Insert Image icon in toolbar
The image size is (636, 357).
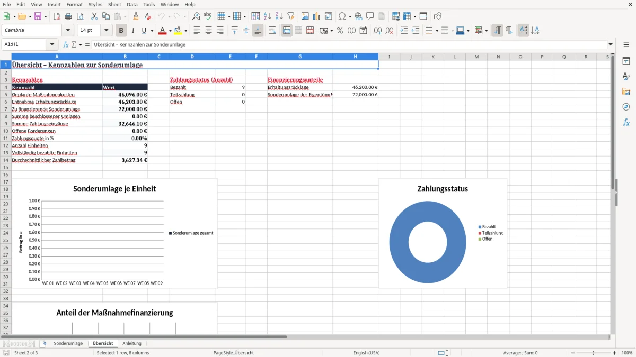click(305, 16)
